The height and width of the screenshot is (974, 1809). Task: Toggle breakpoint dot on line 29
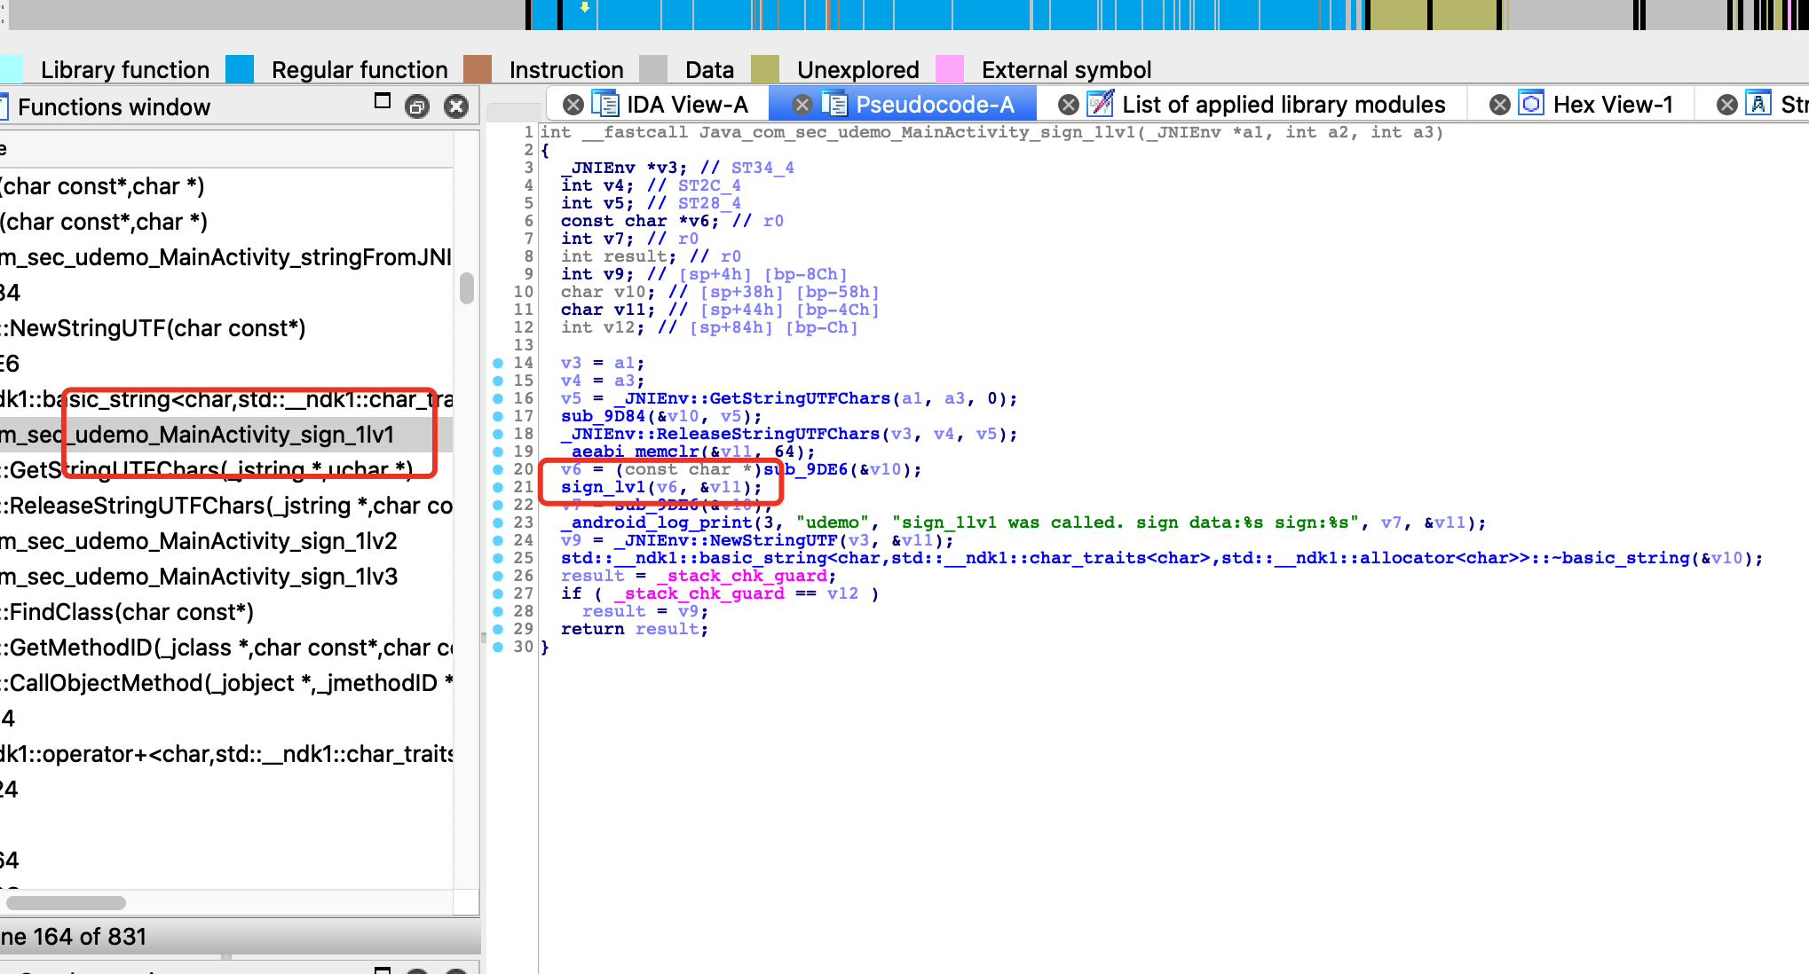[x=498, y=629]
